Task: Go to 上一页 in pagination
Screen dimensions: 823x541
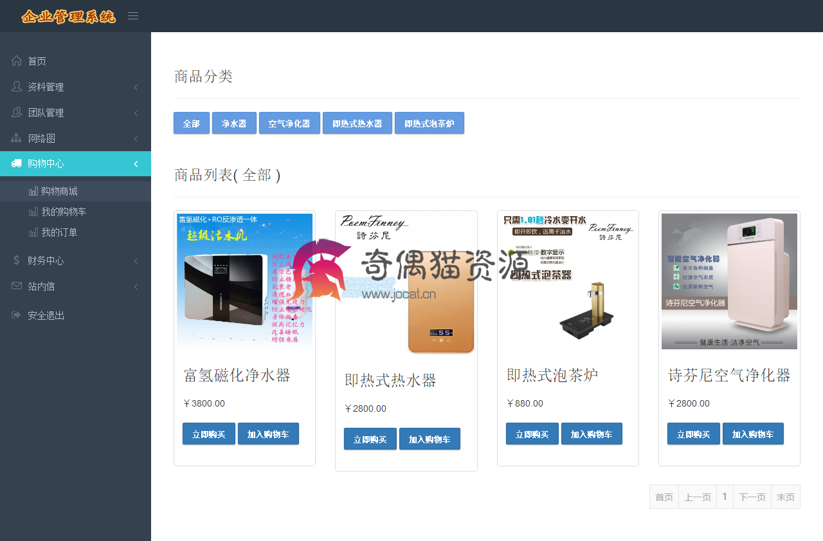Action: [x=698, y=497]
